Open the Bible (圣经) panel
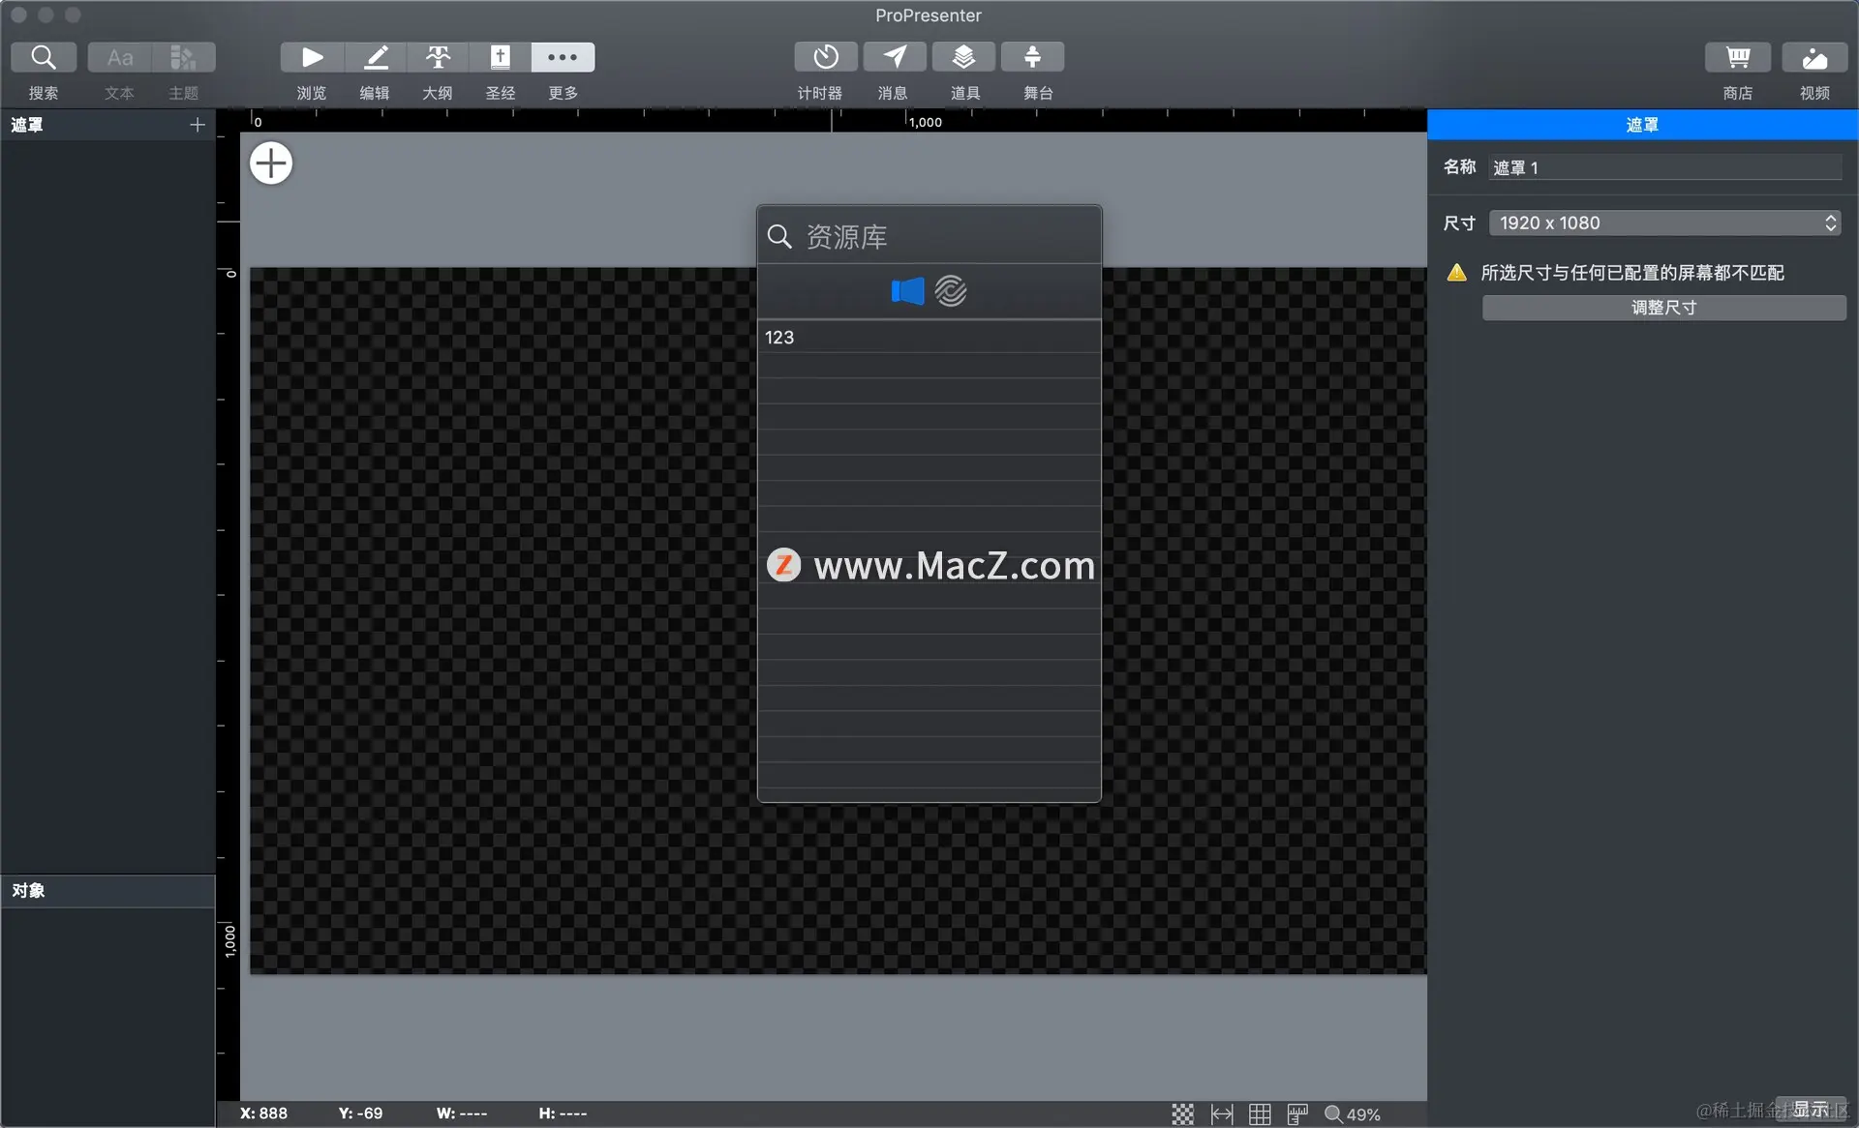This screenshot has width=1859, height=1128. 500,57
